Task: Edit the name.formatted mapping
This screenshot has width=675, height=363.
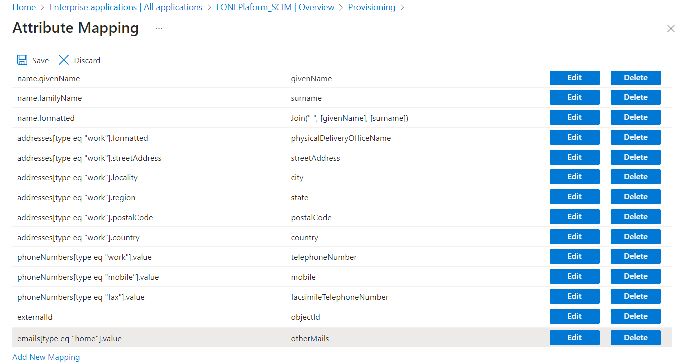Action: tap(574, 117)
